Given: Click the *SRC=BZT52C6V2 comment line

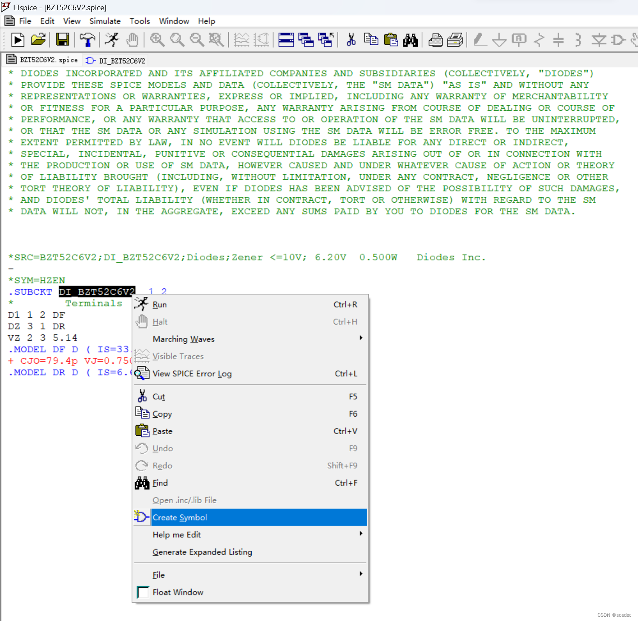Looking at the screenshot, I should point(247,257).
